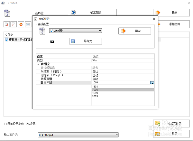Image resolution: width=193 pixels, height=141 pixels.
Task: Choose 50% volume option
Action: point(123,87)
